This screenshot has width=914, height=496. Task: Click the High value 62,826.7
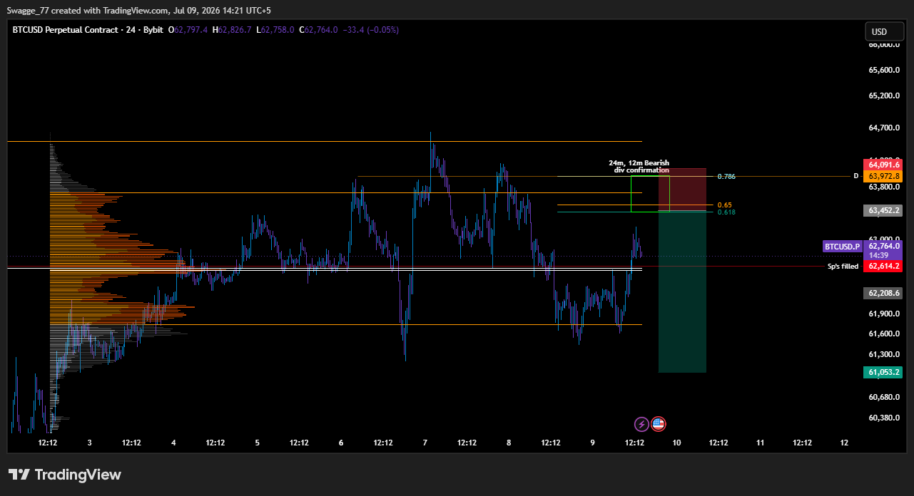click(x=235, y=30)
